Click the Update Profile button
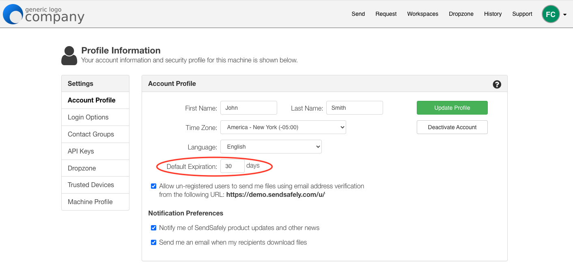 pos(452,108)
